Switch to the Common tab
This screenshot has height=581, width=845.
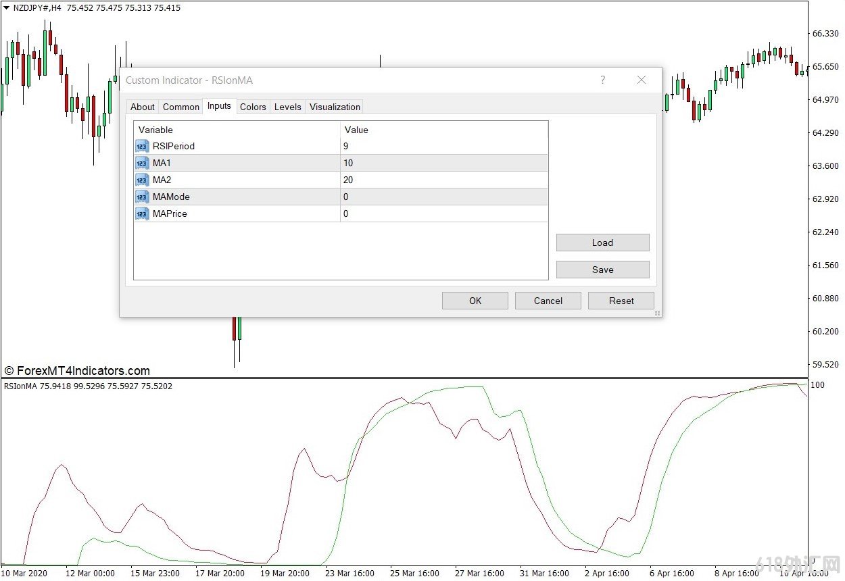pyautogui.click(x=181, y=107)
